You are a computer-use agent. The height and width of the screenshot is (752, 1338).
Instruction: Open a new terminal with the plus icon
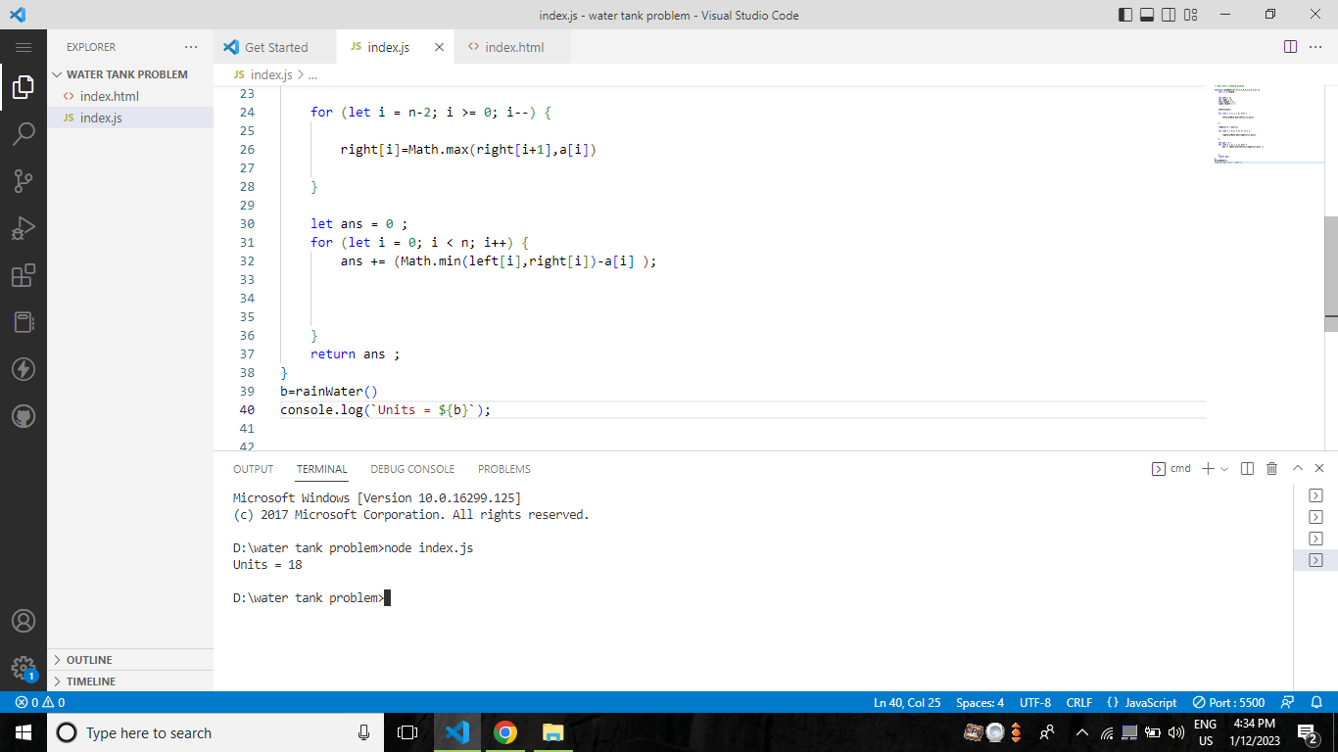point(1207,468)
